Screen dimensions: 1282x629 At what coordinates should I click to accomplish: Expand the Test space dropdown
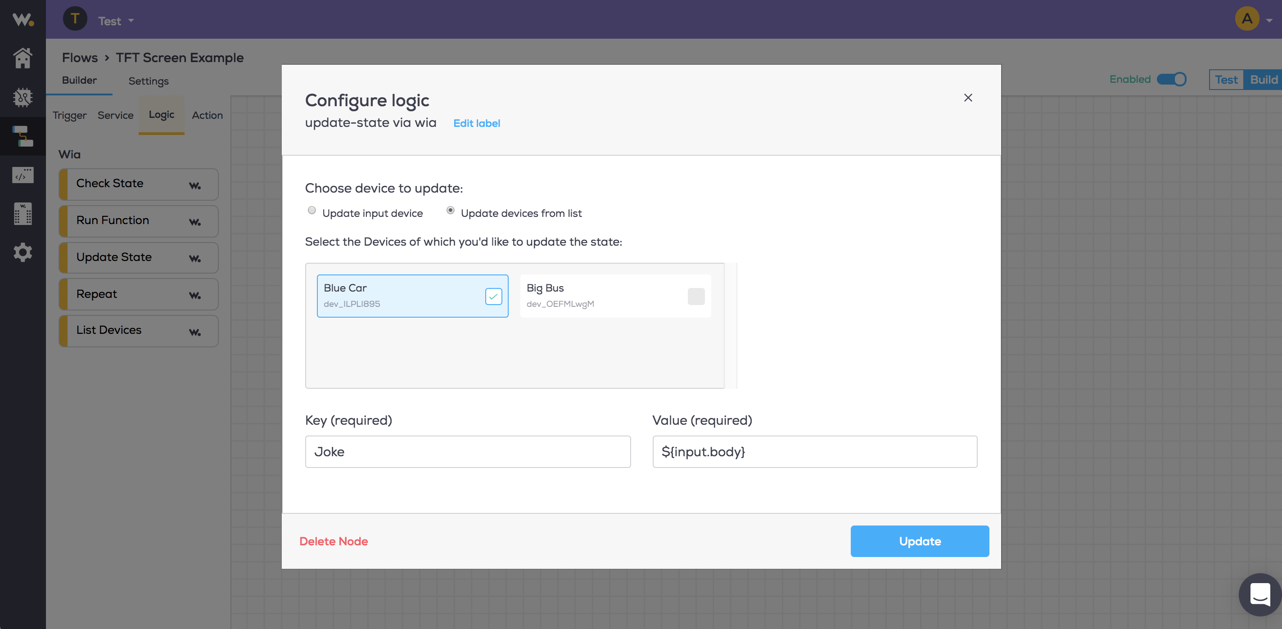[115, 21]
